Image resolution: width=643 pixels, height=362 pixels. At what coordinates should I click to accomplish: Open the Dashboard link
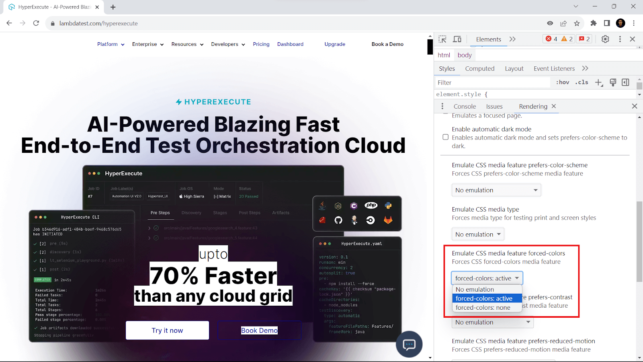(x=290, y=44)
